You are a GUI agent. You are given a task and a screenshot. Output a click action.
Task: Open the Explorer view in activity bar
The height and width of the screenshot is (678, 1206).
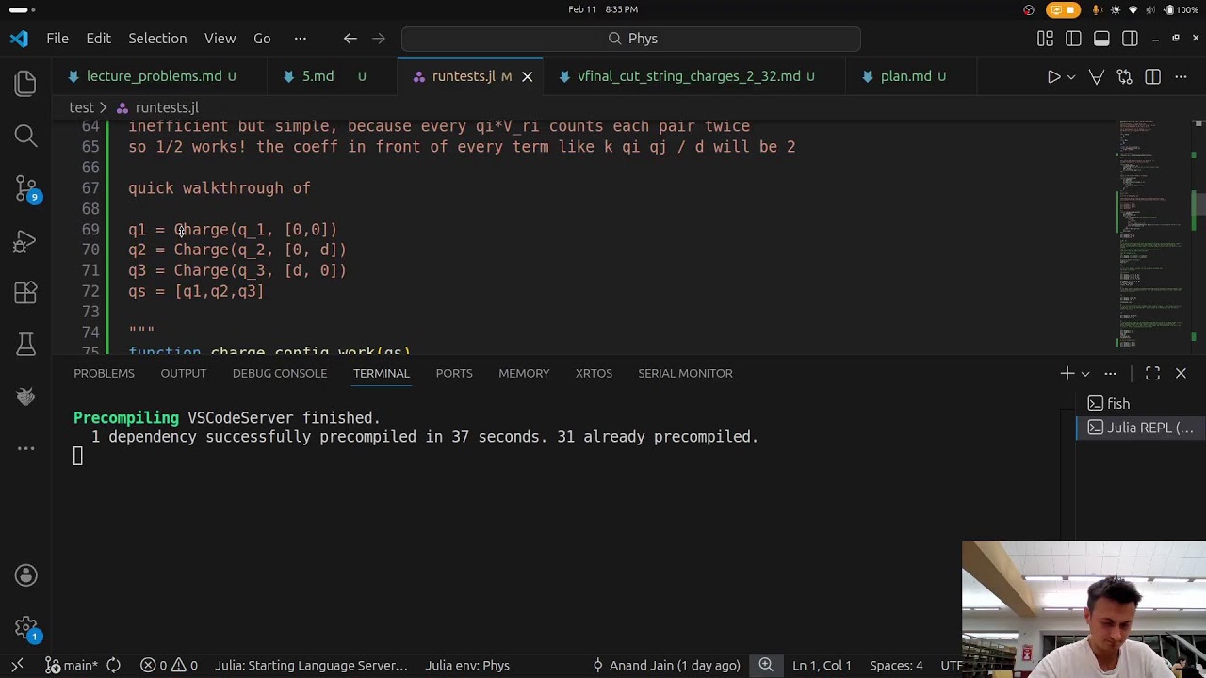pyautogui.click(x=25, y=84)
